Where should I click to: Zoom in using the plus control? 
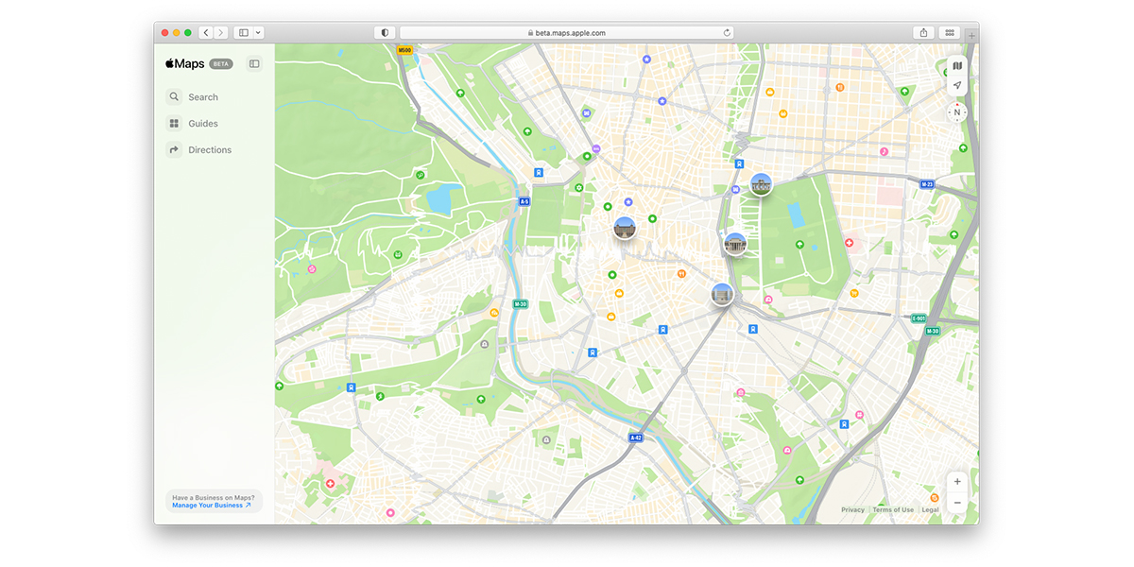[956, 481]
